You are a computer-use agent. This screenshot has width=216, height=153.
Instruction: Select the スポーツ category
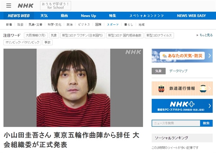tap(113, 25)
